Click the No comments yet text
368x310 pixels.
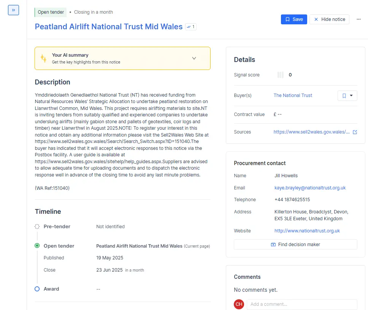(255, 290)
